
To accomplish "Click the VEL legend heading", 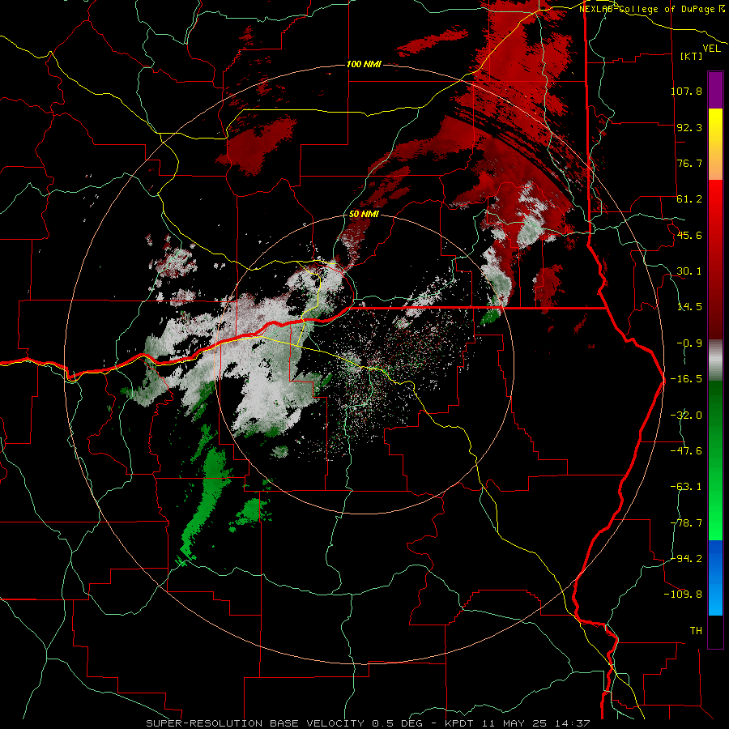I will tap(711, 49).
